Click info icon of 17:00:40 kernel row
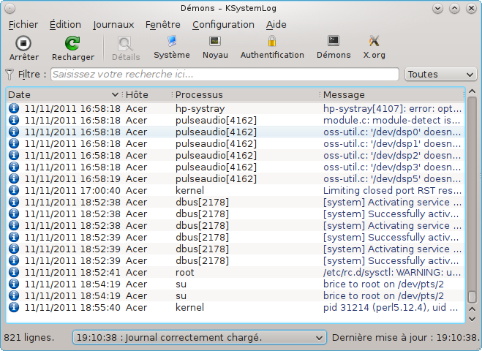 pos(13,190)
